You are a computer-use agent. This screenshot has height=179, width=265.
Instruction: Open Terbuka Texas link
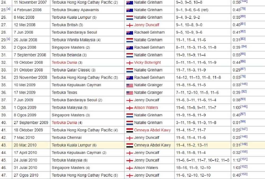[64, 93]
